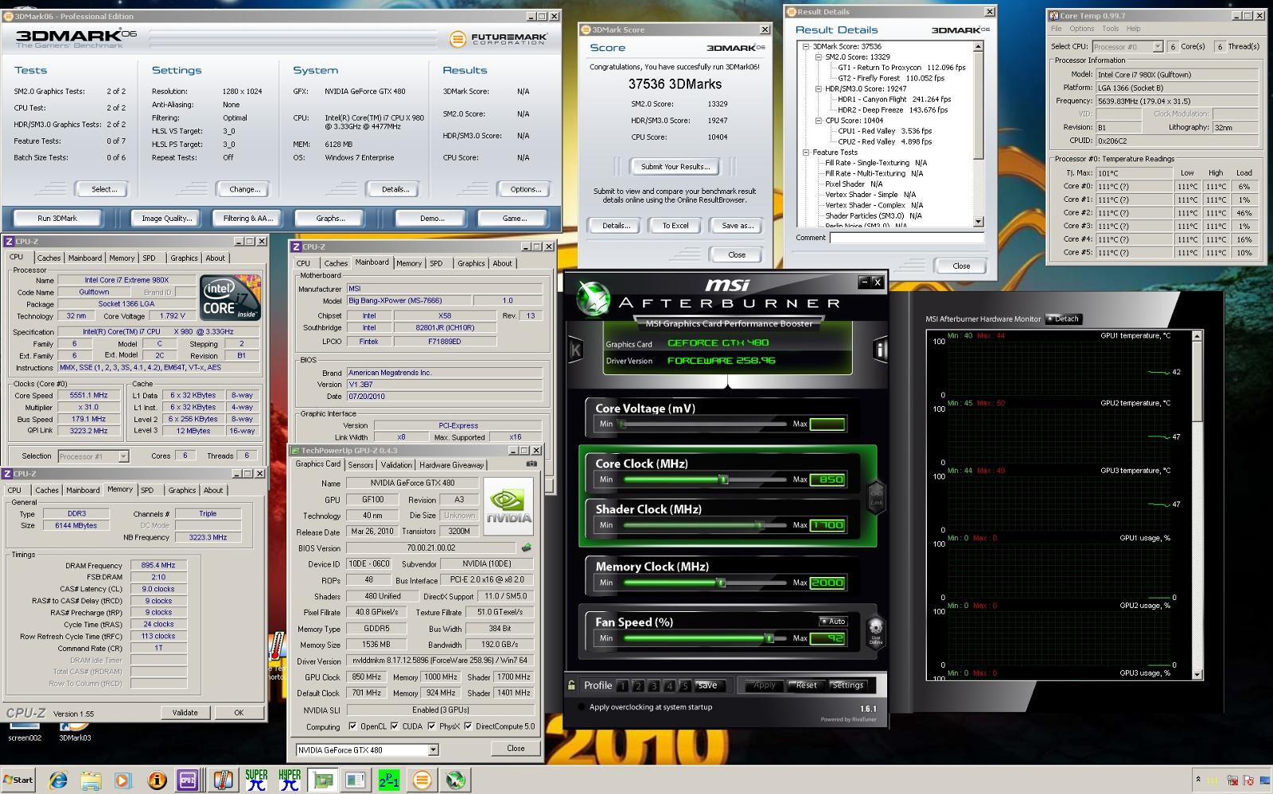The image size is (1273, 794).
Task: Open Super PI taskbar icon
Action: pyautogui.click(x=256, y=780)
